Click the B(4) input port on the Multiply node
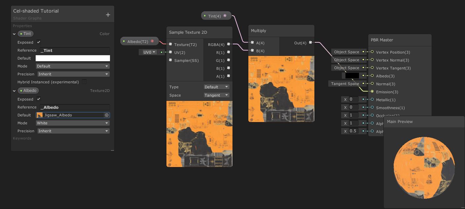Image resolution: width=465 pixels, height=209 pixels. coord(253,51)
